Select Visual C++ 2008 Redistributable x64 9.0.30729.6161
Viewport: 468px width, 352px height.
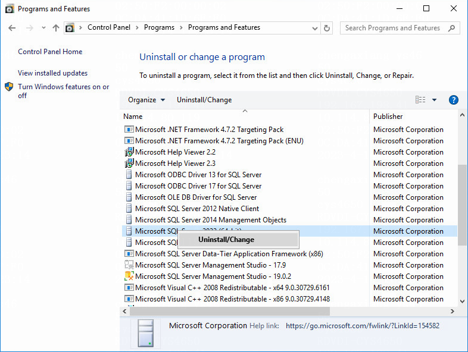(232, 288)
